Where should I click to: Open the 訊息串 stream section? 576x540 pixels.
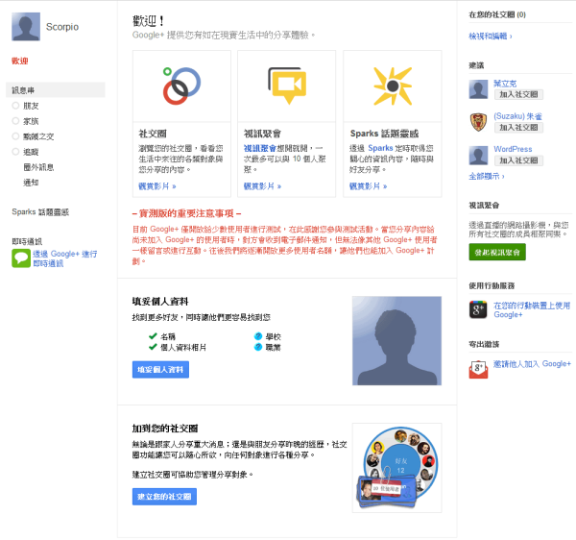pos(56,90)
